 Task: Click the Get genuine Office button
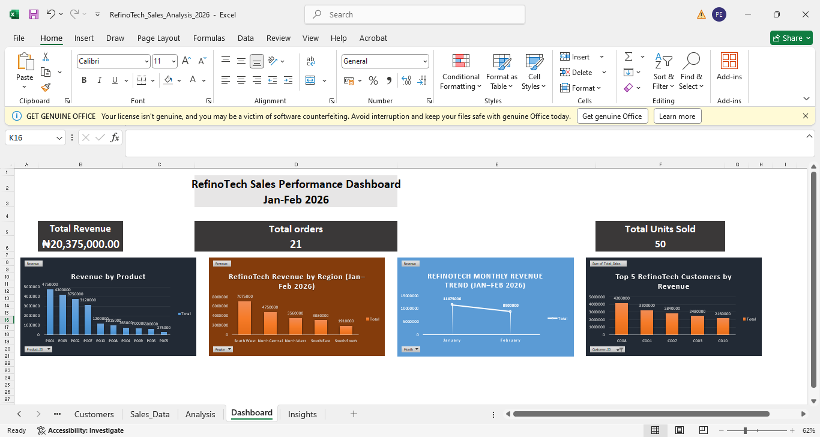[612, 116]
